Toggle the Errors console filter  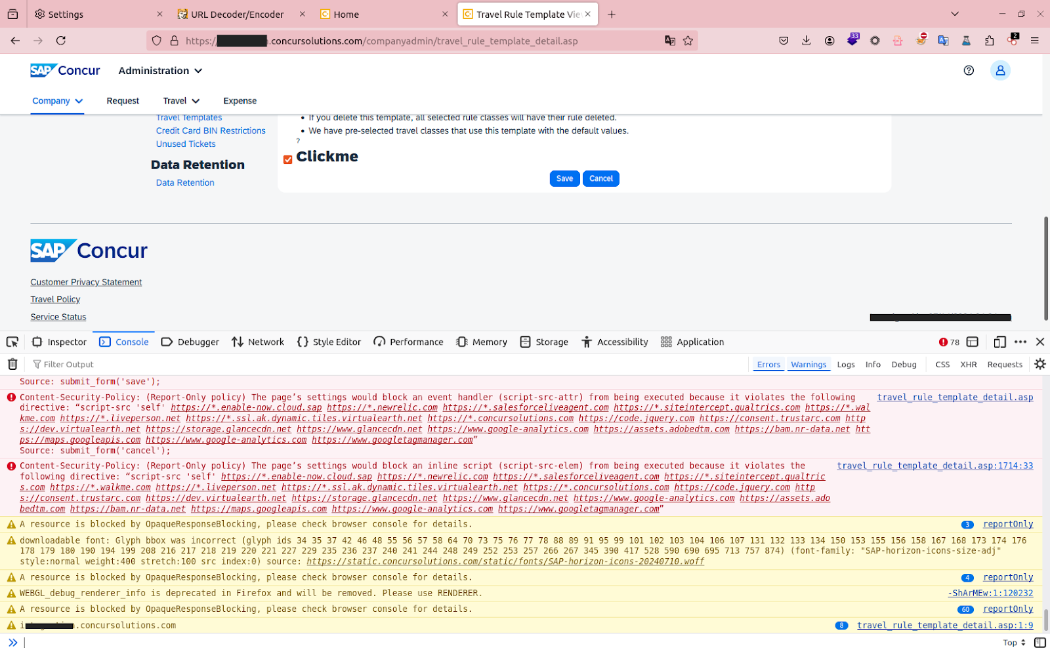pos(768,364)
